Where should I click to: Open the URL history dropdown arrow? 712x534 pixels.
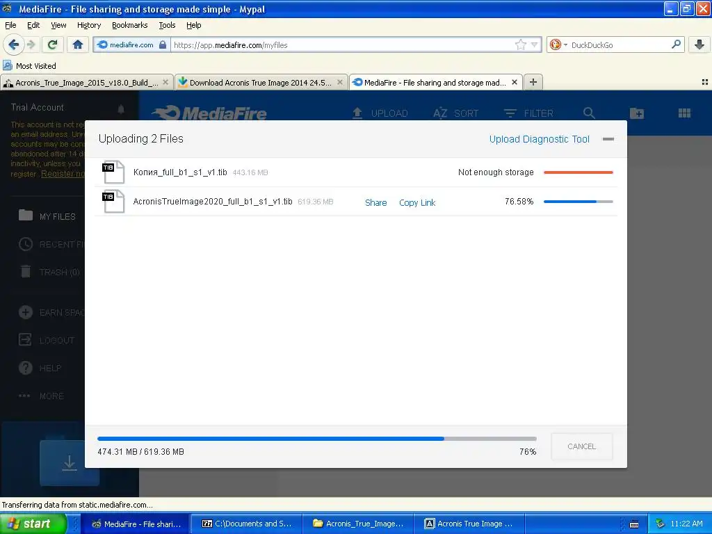(535, 44)
